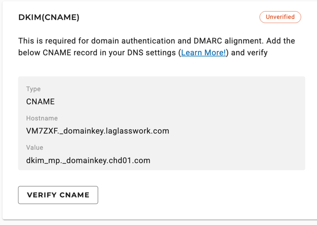Screen dimensions: 317x225
Task: Click blank header area between heading and badge
Action: pyautogui.click(x=169, y=17)
